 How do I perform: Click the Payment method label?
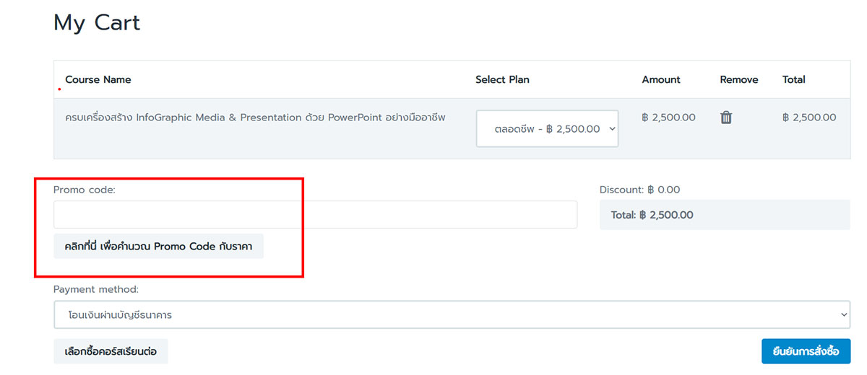96,289
